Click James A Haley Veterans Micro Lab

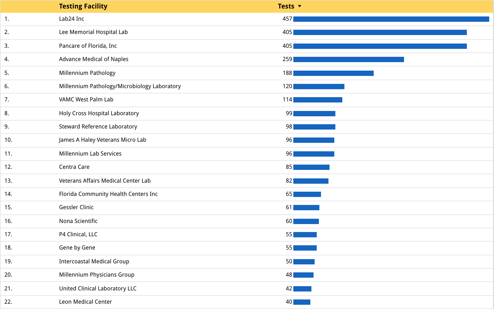[x=102, y=140]
